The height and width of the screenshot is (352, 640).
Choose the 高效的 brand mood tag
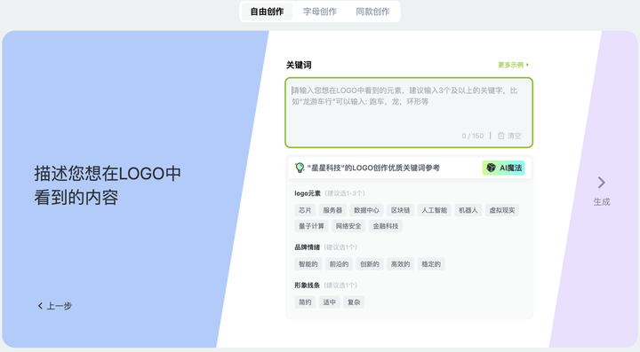pyautogui.click(x=400, y=264)
